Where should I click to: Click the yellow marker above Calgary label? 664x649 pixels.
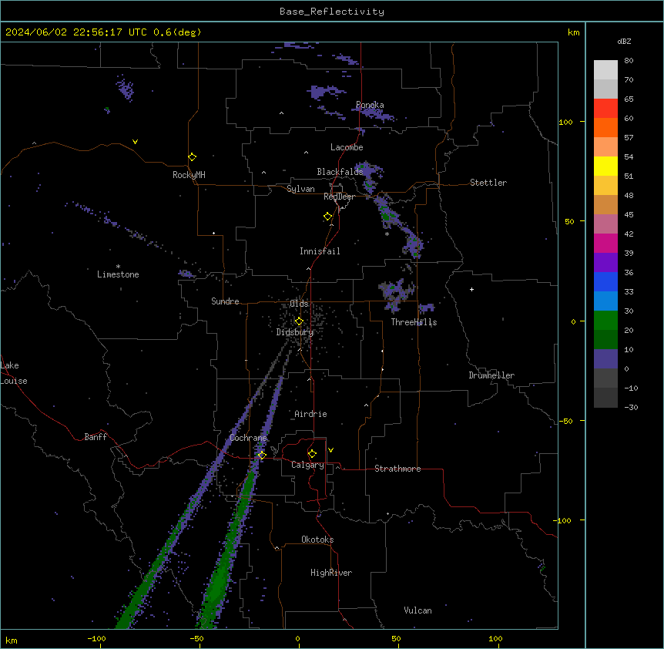click(x=312, y=454)
